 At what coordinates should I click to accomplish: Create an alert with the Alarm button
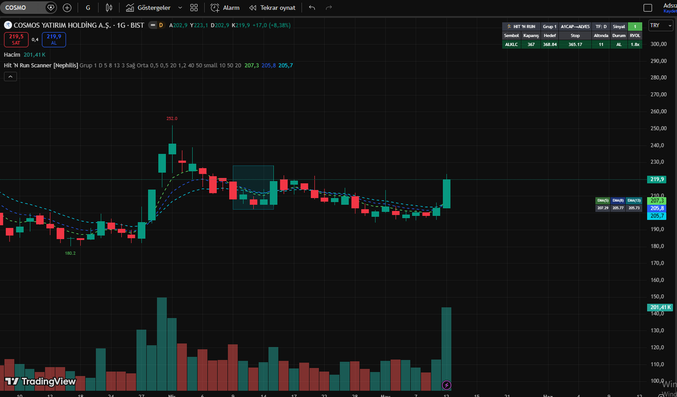tap(225, 8)
